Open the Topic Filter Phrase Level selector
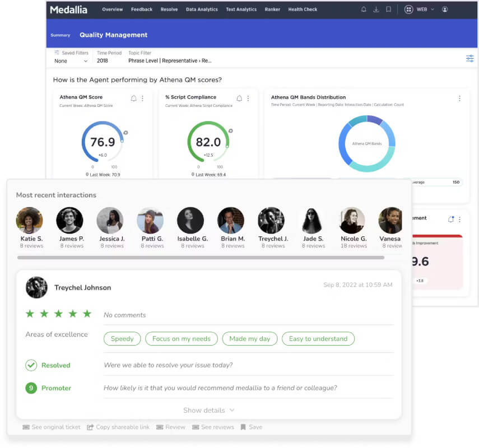The image size is (479, 448). (x=170, y=61)
